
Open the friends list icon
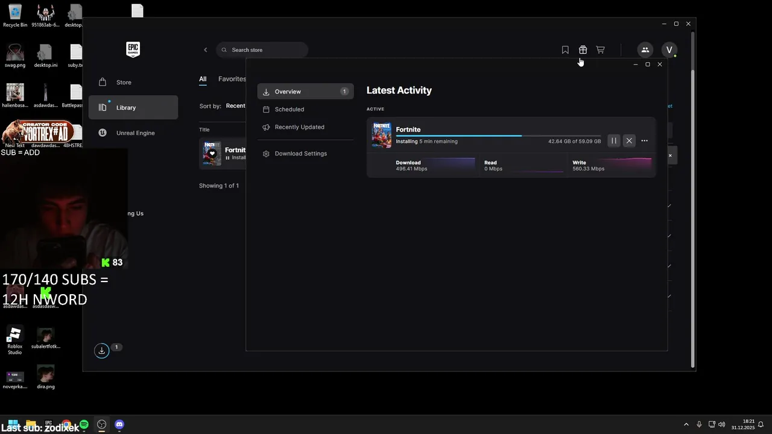click(645, 50)
